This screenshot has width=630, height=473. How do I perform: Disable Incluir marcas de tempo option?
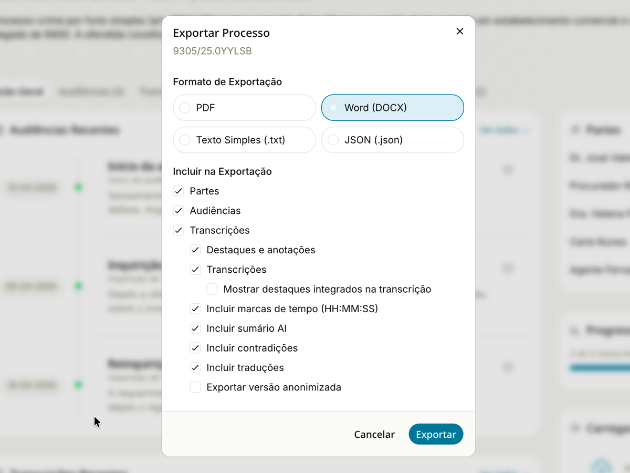click(x=195, y=309)
